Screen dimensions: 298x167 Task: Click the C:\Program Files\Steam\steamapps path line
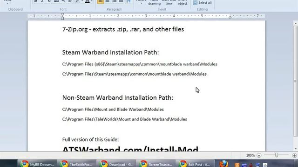(135, 74)
